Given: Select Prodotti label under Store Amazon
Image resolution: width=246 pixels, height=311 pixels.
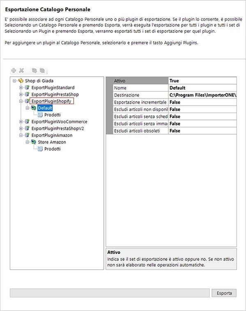Looking at the screenshot, I should pyautogui.click(x=53, y=149).
